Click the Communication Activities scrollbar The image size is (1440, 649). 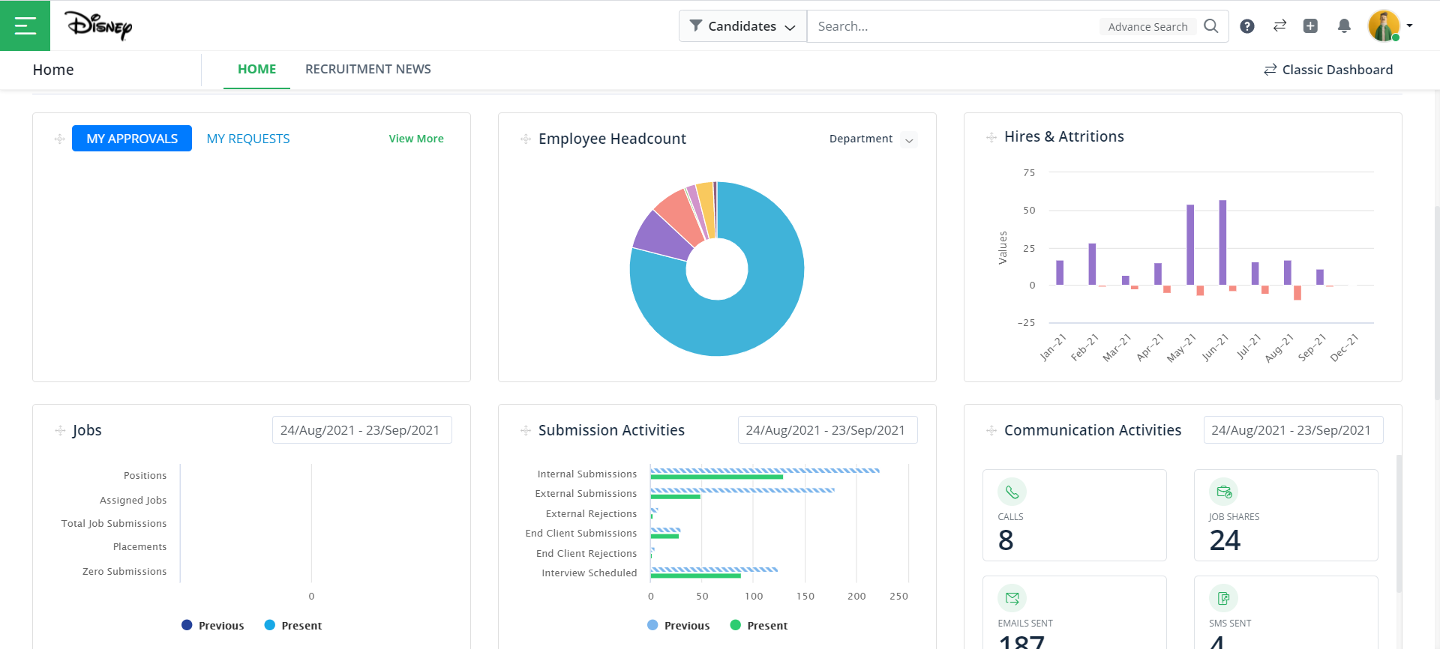click(1399, 523)
